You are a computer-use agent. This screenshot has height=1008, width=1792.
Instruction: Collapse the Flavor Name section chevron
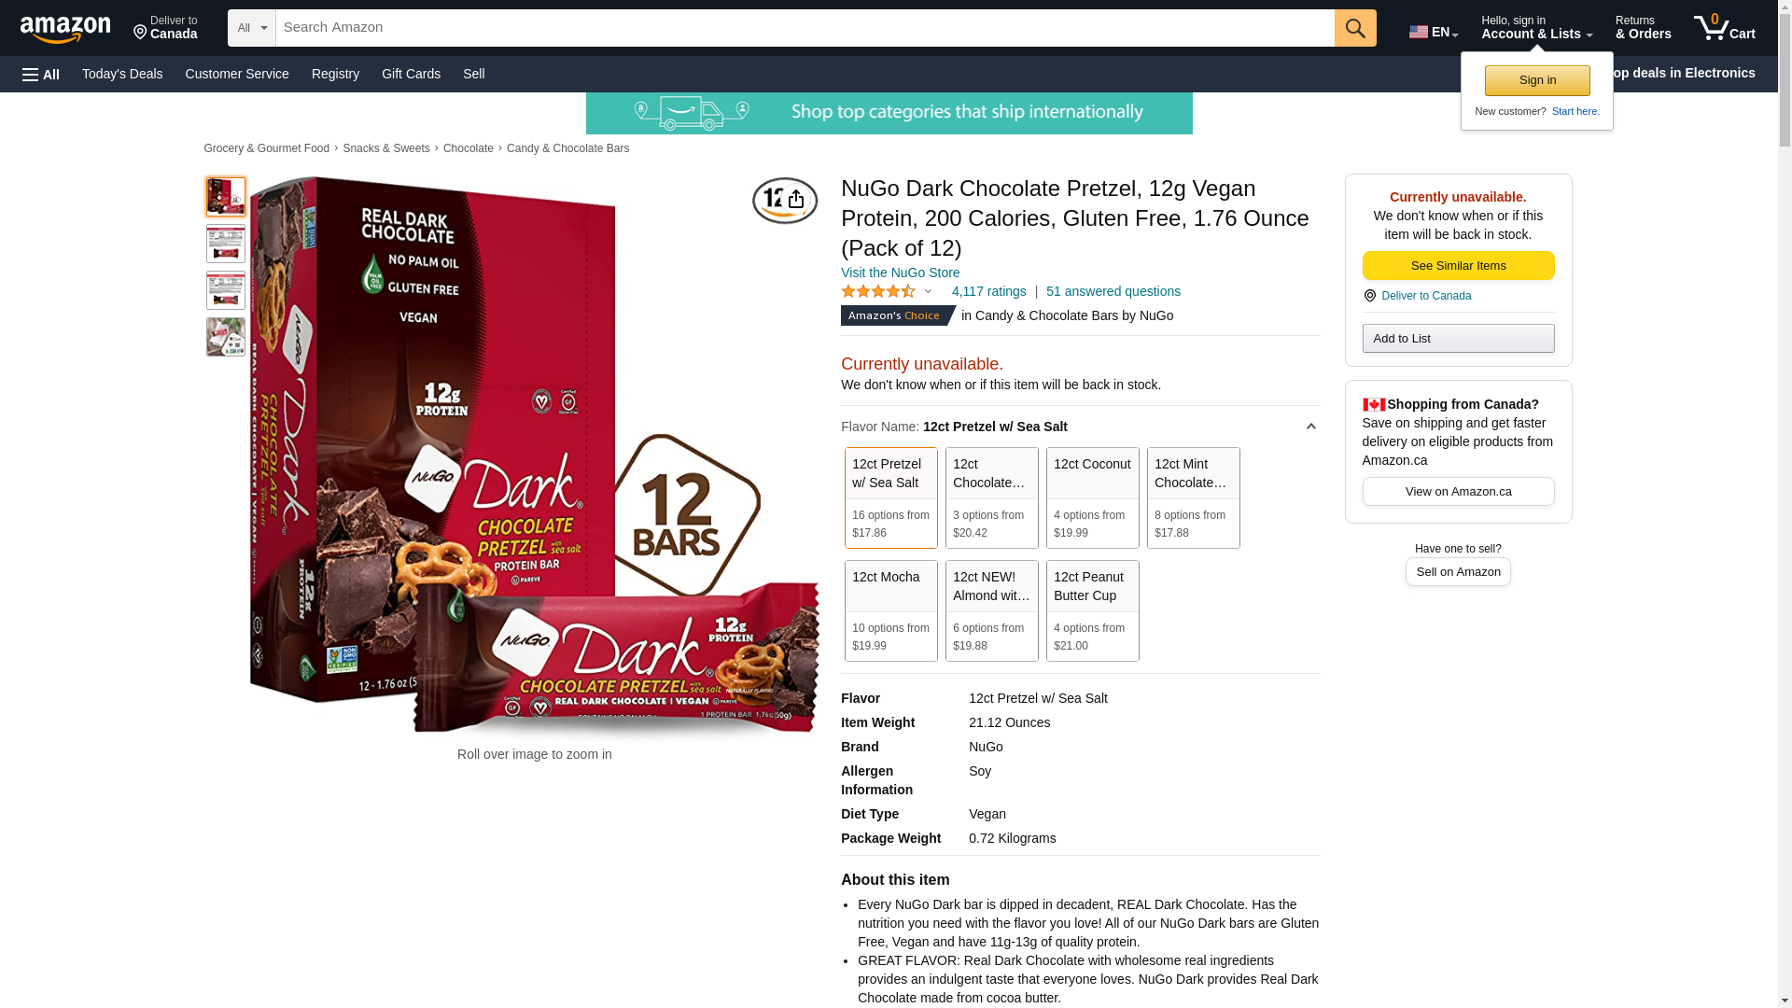[x=1310, y=427]
